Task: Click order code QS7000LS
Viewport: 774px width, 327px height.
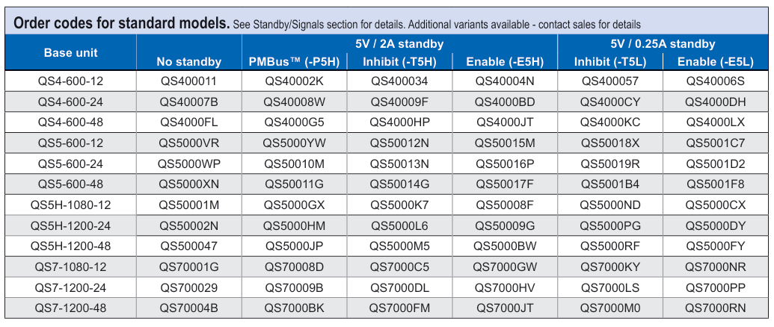Action: (610, 288)
